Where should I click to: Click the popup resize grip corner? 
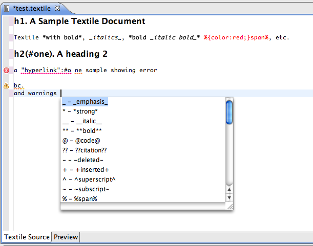point(230,207)
